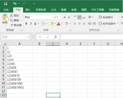Select column D header
This screenshot has height=98, width=123.
pos(67,44)
